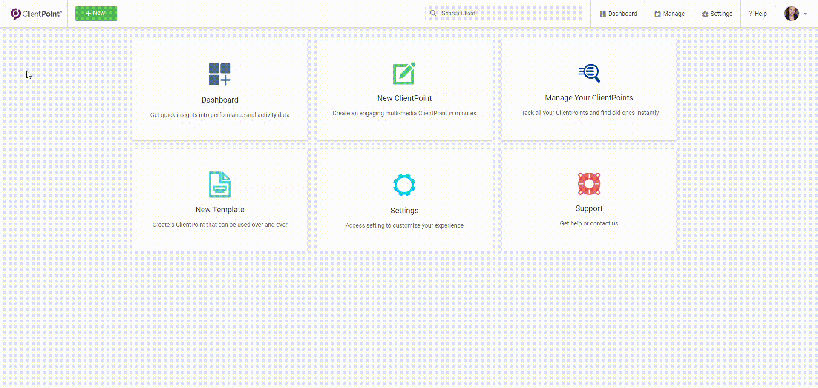Open the Dashboard card title
818x388 pixels.
click(x=220, y=100)
